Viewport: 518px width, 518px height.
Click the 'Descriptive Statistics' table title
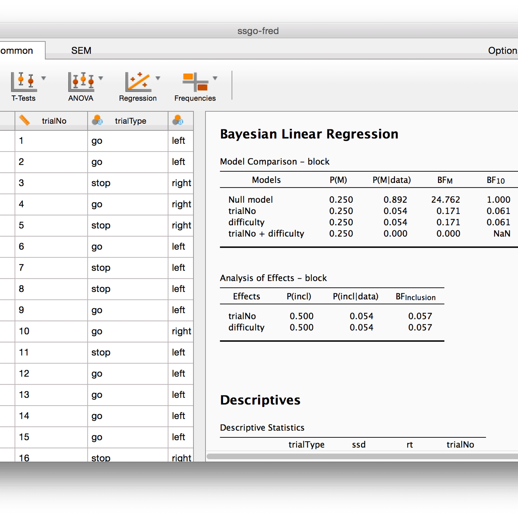pos(262,428)
